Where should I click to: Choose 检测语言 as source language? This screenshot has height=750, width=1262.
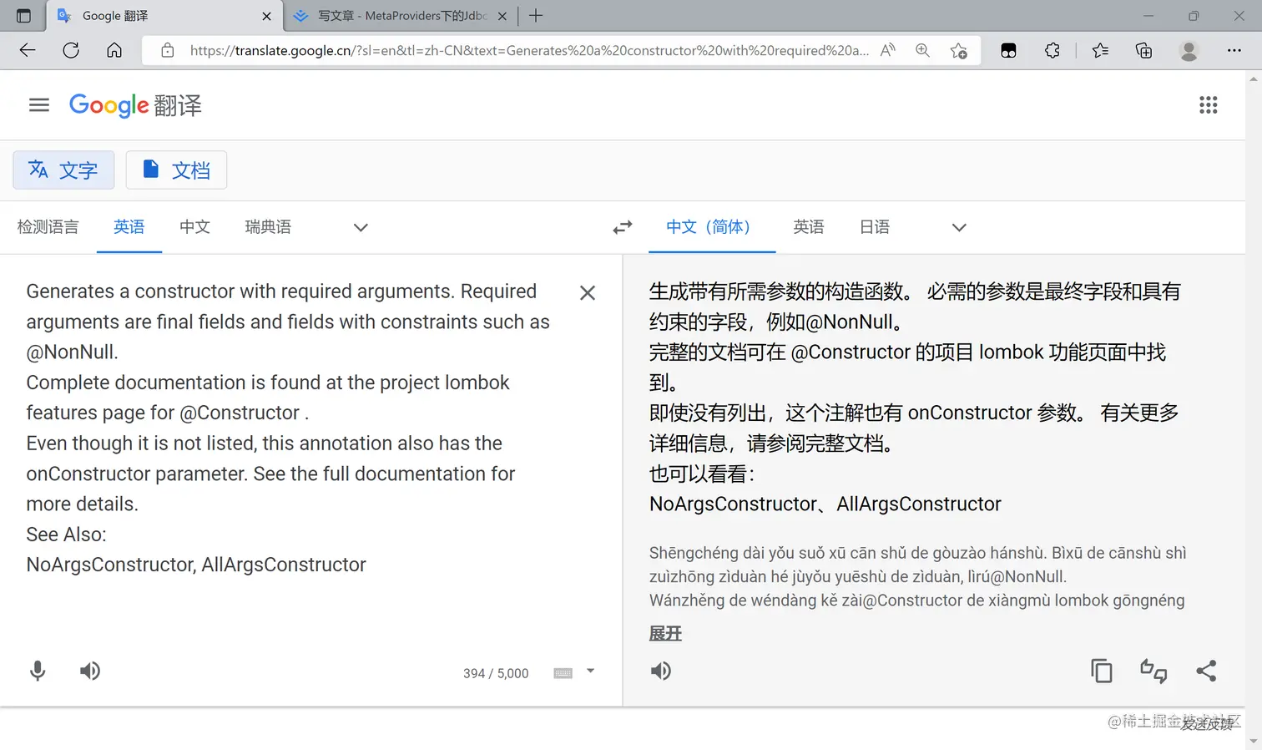click(48, 227)
